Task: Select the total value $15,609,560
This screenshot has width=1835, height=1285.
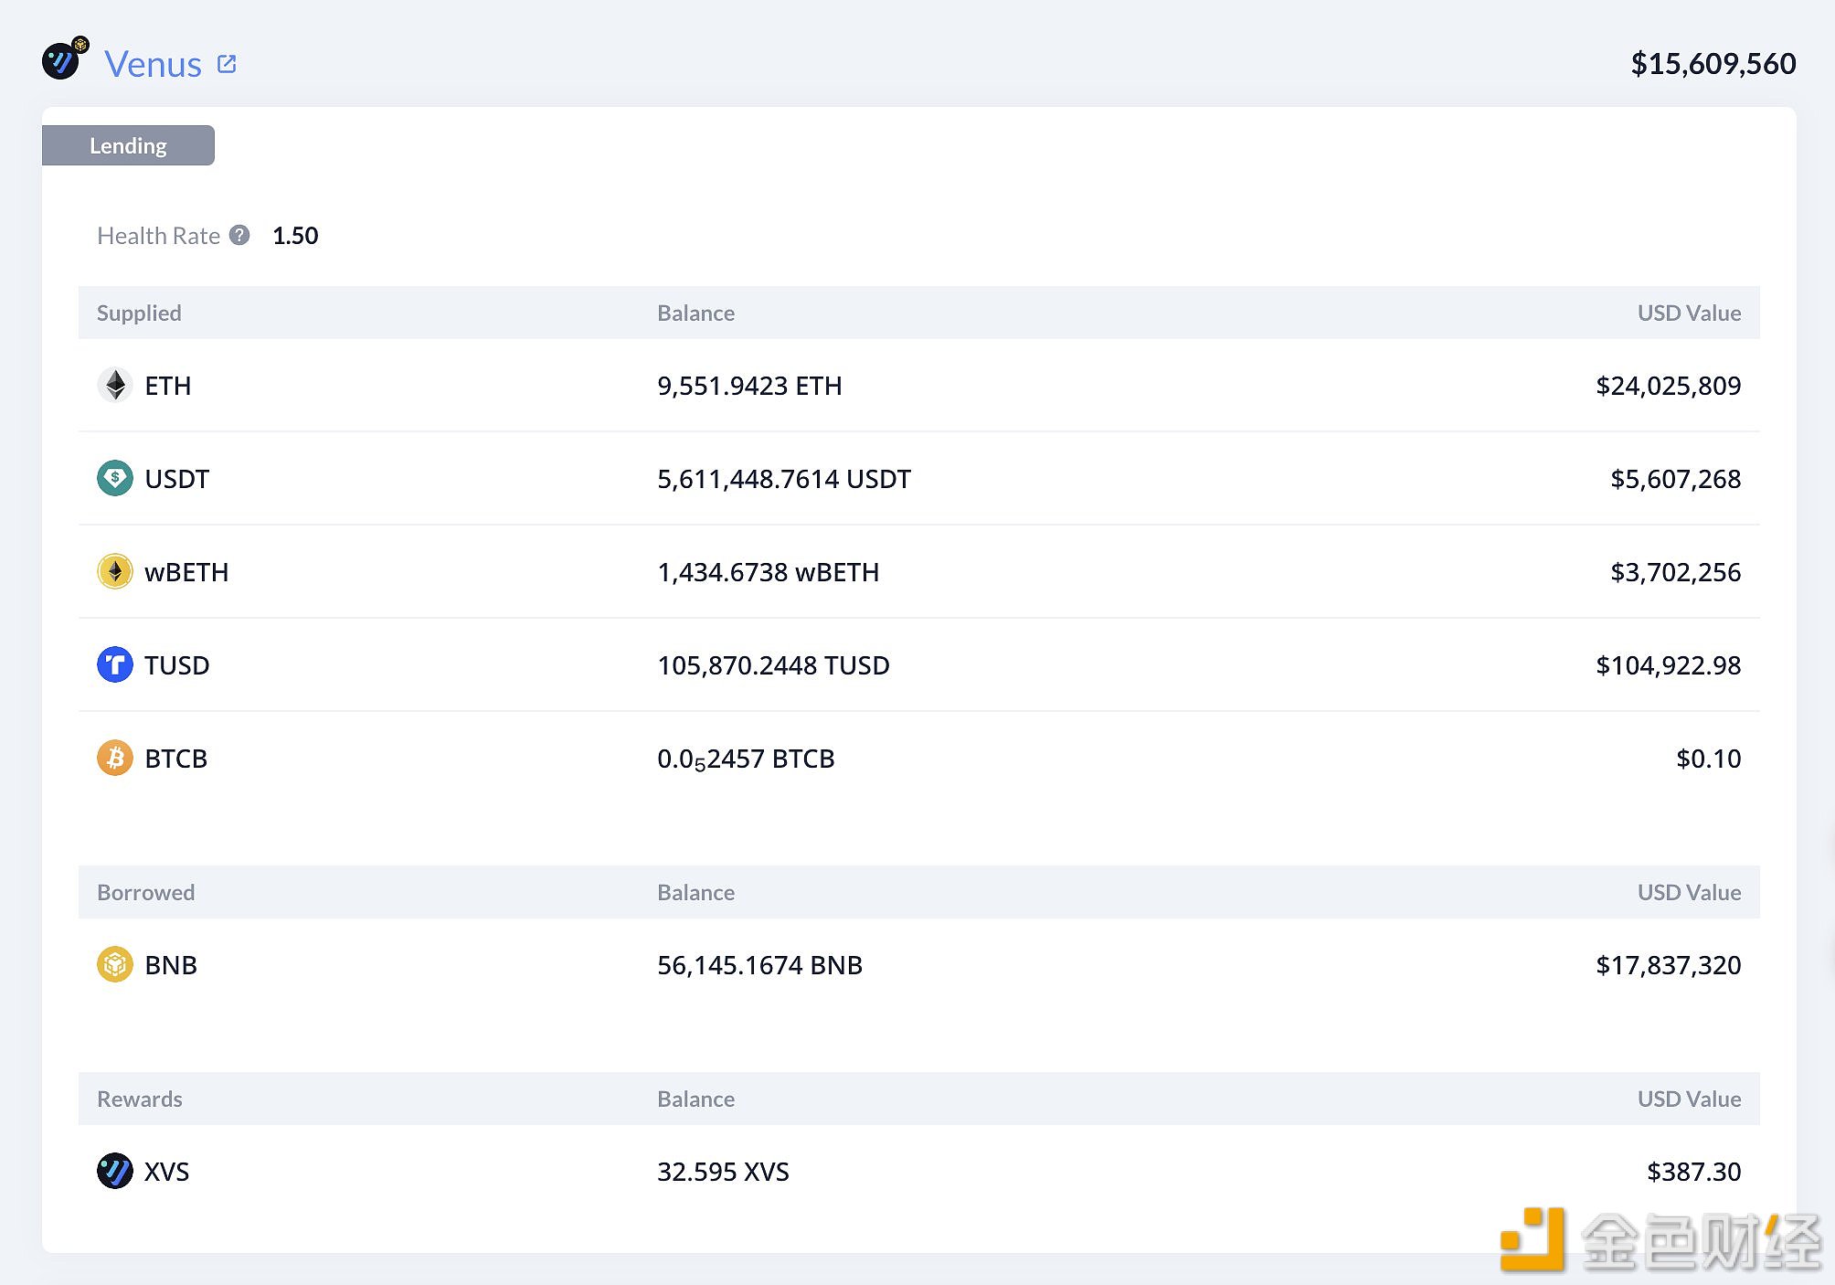Action: (x=1713, y=63)
